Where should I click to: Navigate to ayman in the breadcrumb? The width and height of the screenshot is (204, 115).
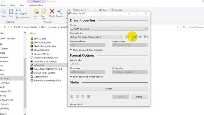tap(53, 27)
